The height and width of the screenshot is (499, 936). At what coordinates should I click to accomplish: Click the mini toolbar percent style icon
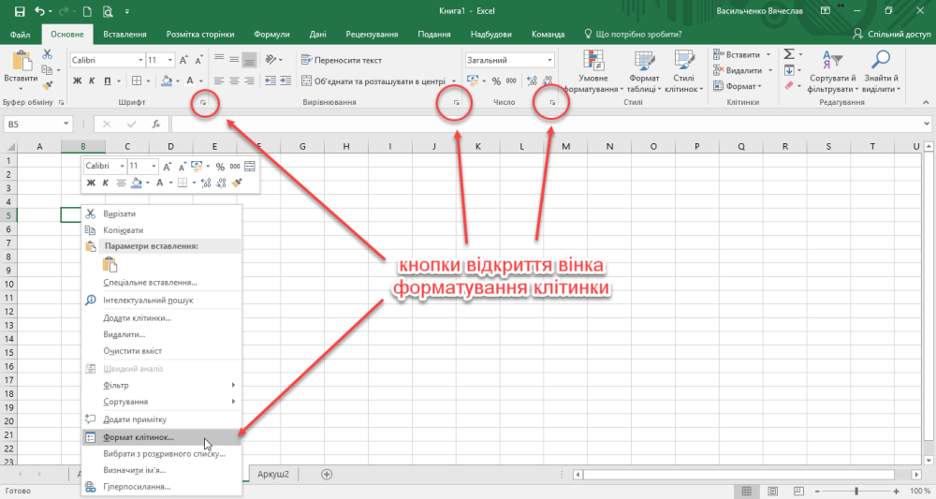coord(220,167)
